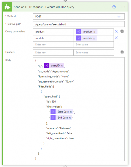Click the End Date expression token
131x167 pixels.
tap(61, 118)
